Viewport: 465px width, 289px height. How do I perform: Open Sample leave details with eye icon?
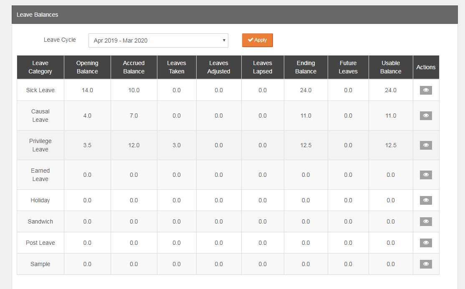pyautogui.click(x=426, y=264)
